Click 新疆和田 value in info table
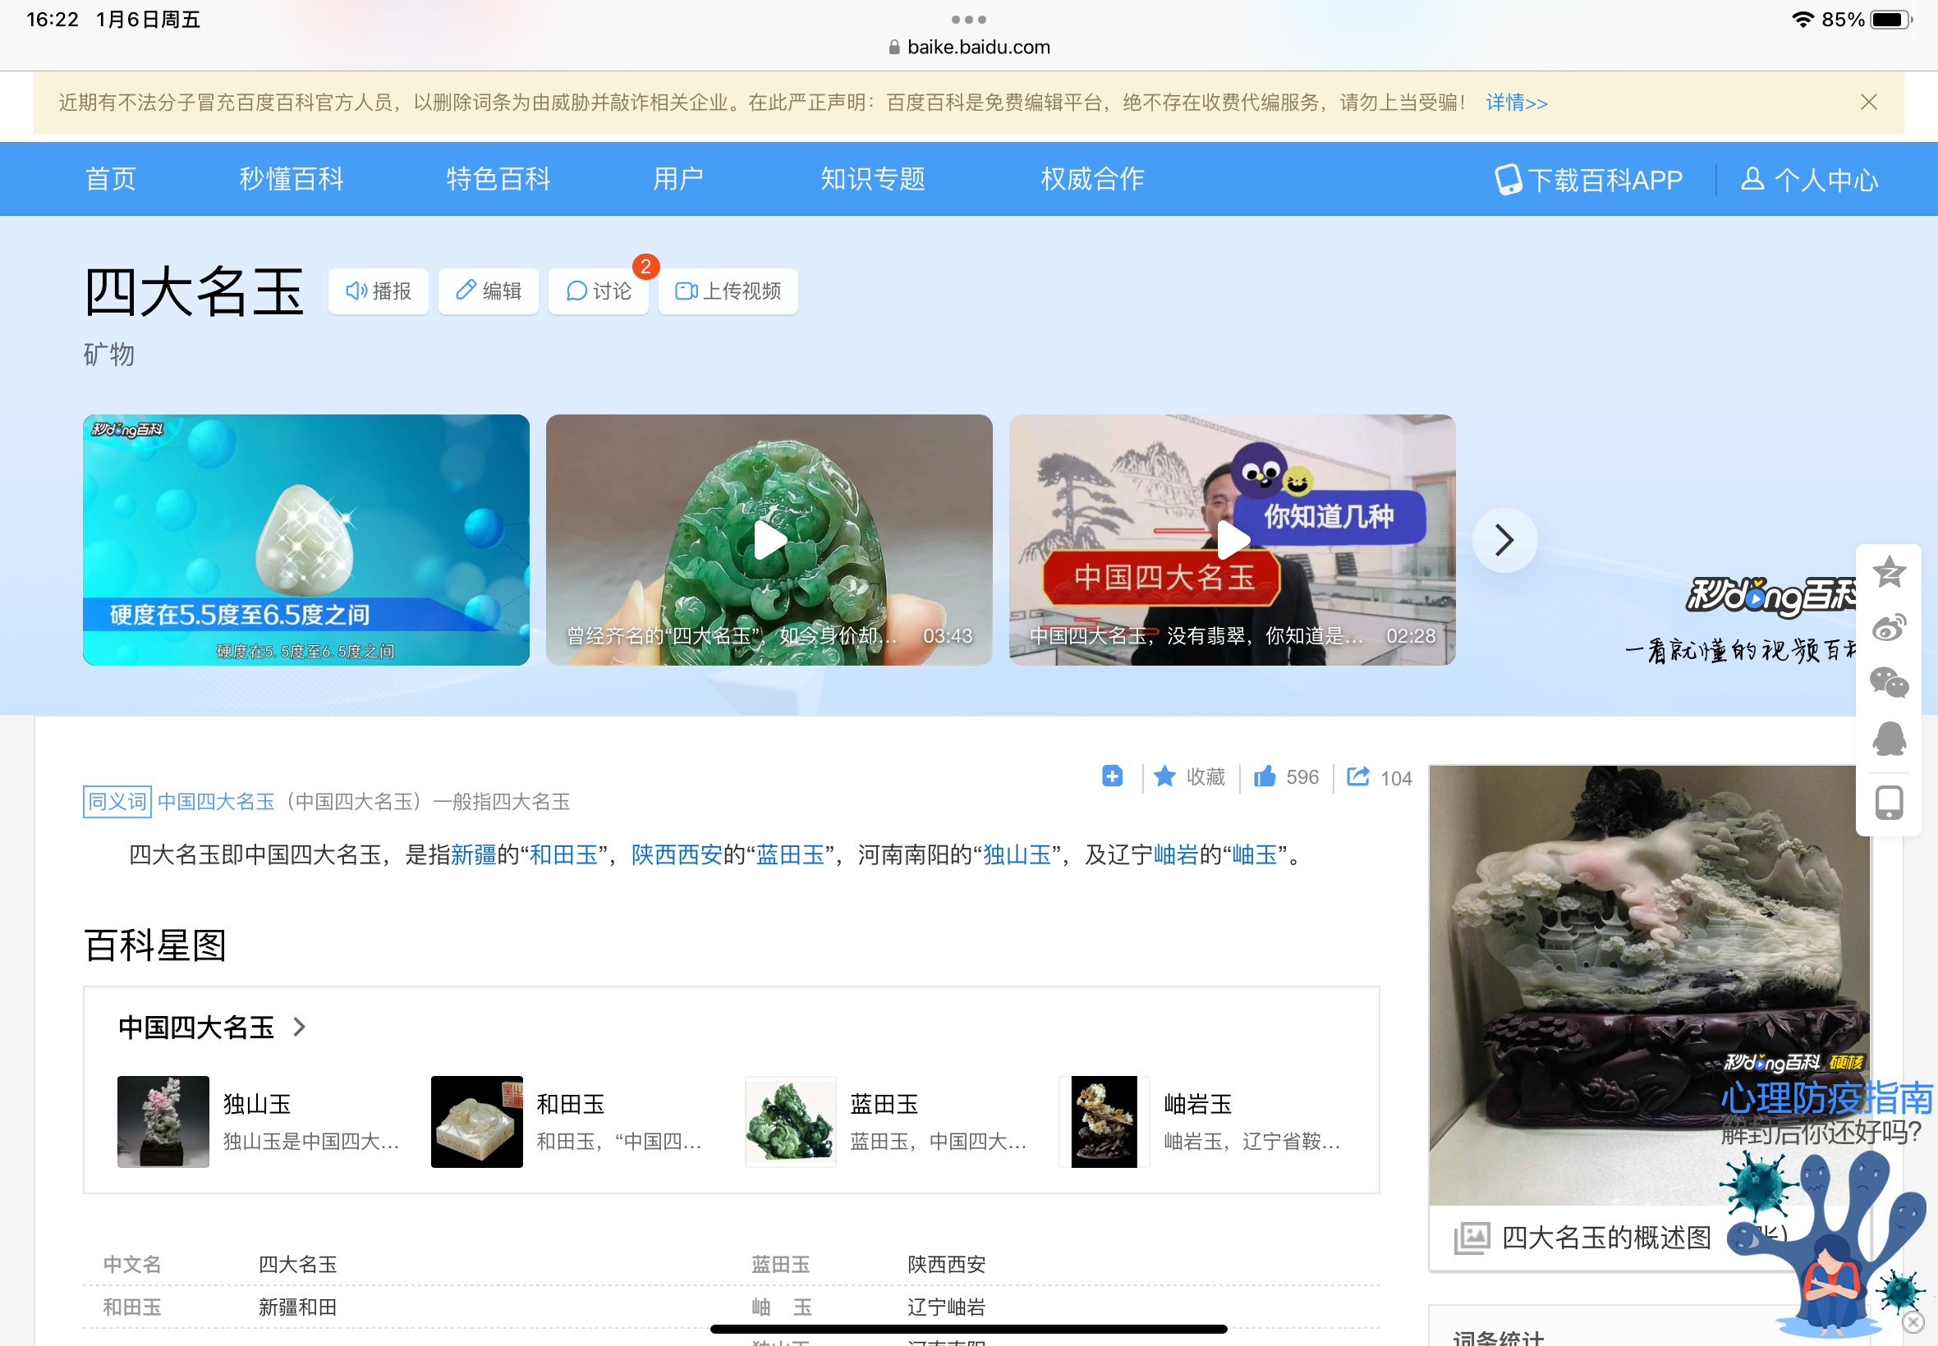Screen dimensions: 1938x1346 click(298, 1307)
